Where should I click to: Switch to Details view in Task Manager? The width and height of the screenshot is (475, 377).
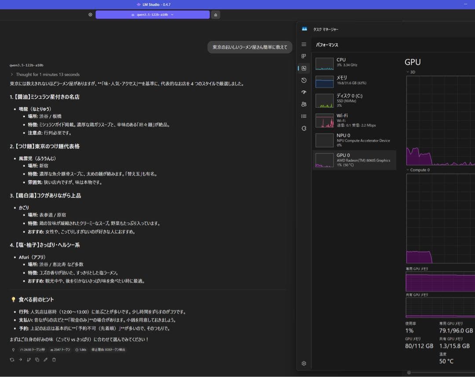pyautogui.click(x=303, y=116)
